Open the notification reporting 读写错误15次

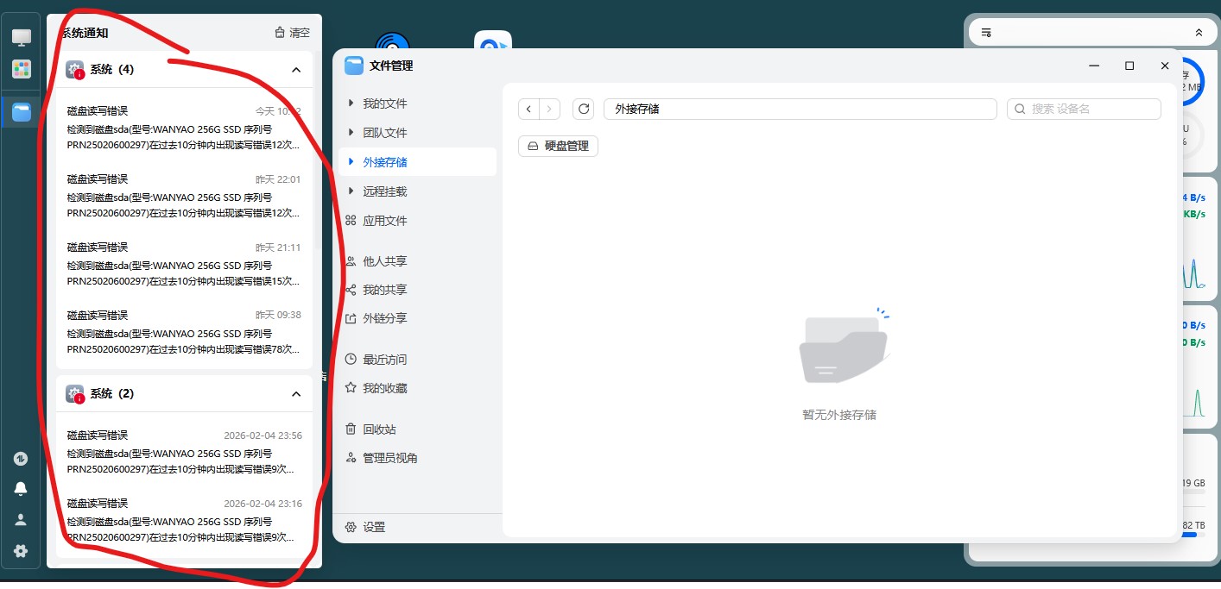(x=184, y=264)
